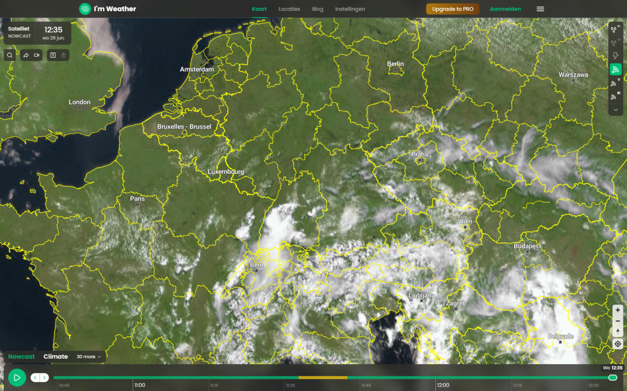Click the timeline slider handle at 12:35

(612, 377)
